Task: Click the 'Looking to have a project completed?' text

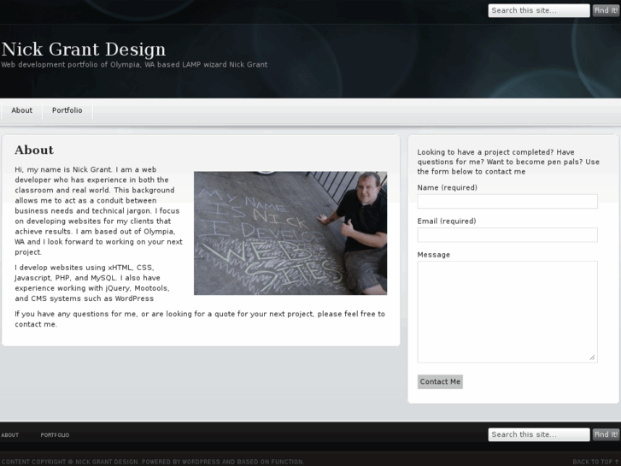Action: 508,162
